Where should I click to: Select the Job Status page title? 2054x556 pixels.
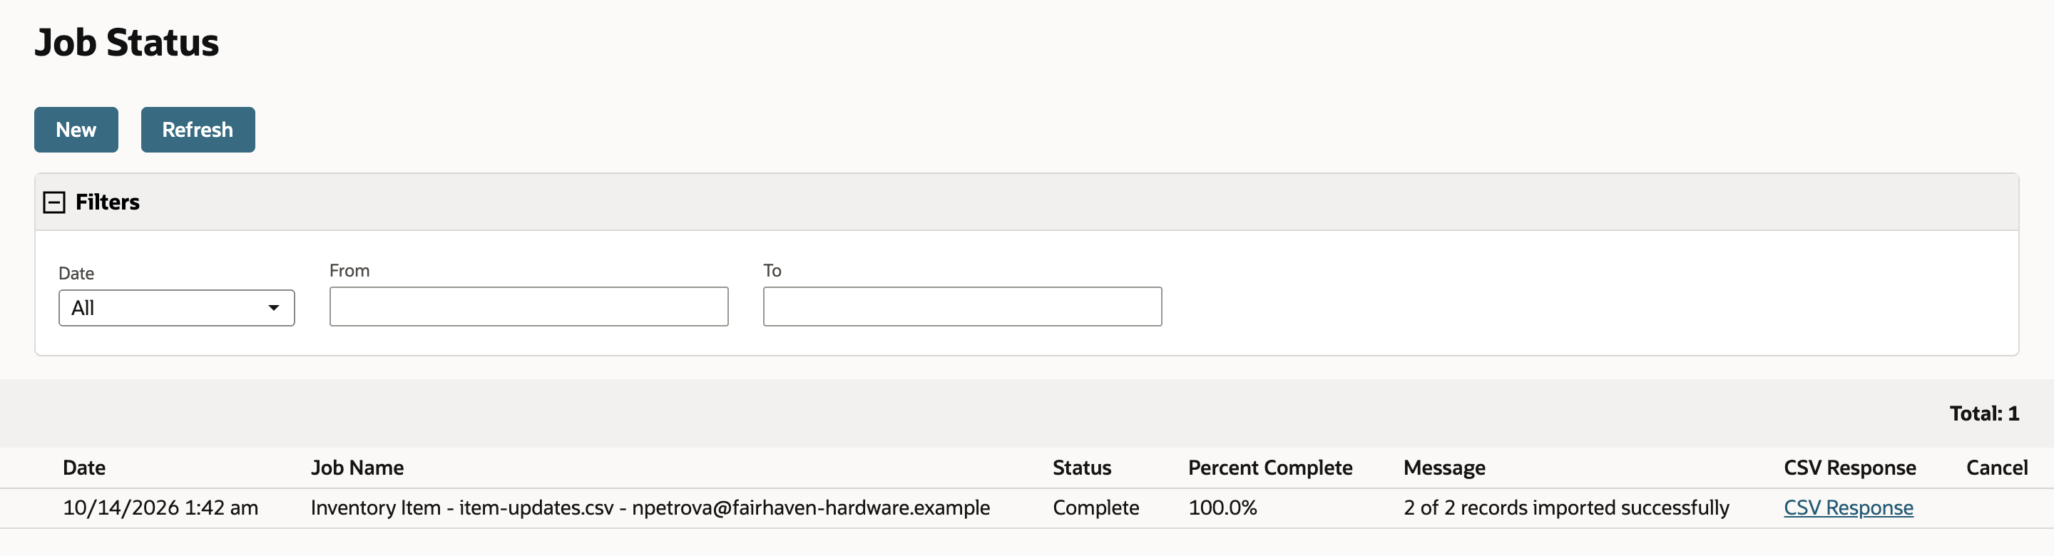(x=127, y=42)
